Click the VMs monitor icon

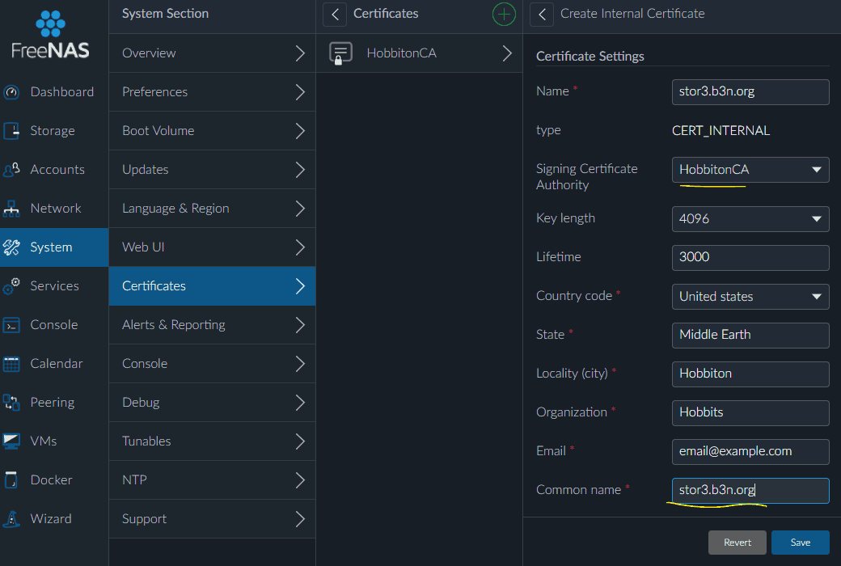coord(12,441)
